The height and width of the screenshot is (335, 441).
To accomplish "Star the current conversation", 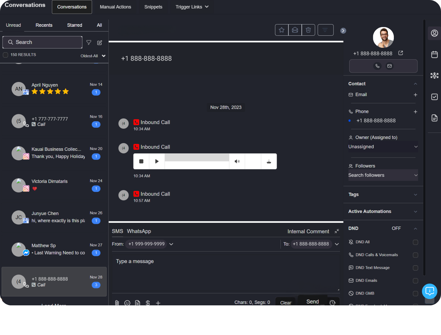I will (x=282, y=30).
